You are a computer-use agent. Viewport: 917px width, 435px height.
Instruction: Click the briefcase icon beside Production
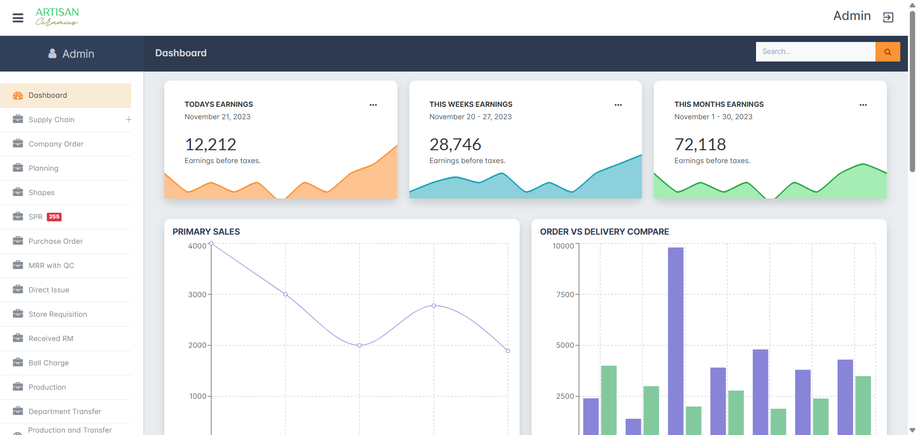point(18,387)
